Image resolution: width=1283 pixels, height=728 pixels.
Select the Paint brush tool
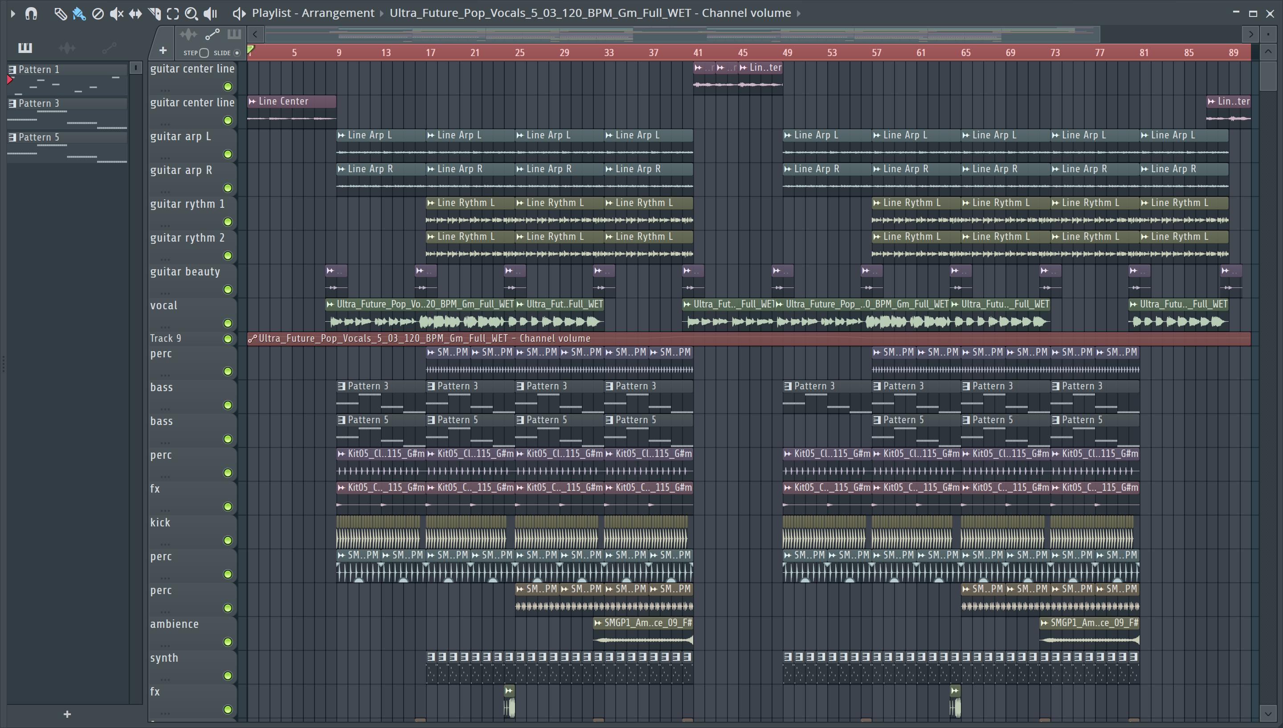[79, 13]
